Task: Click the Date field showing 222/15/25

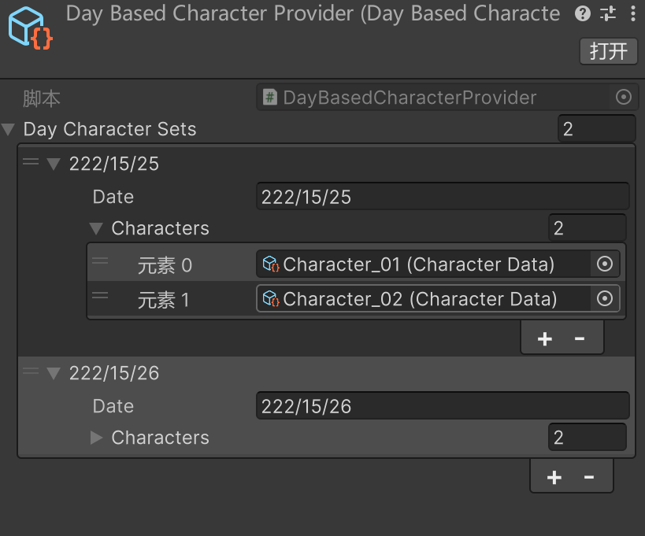Action: 442,197
